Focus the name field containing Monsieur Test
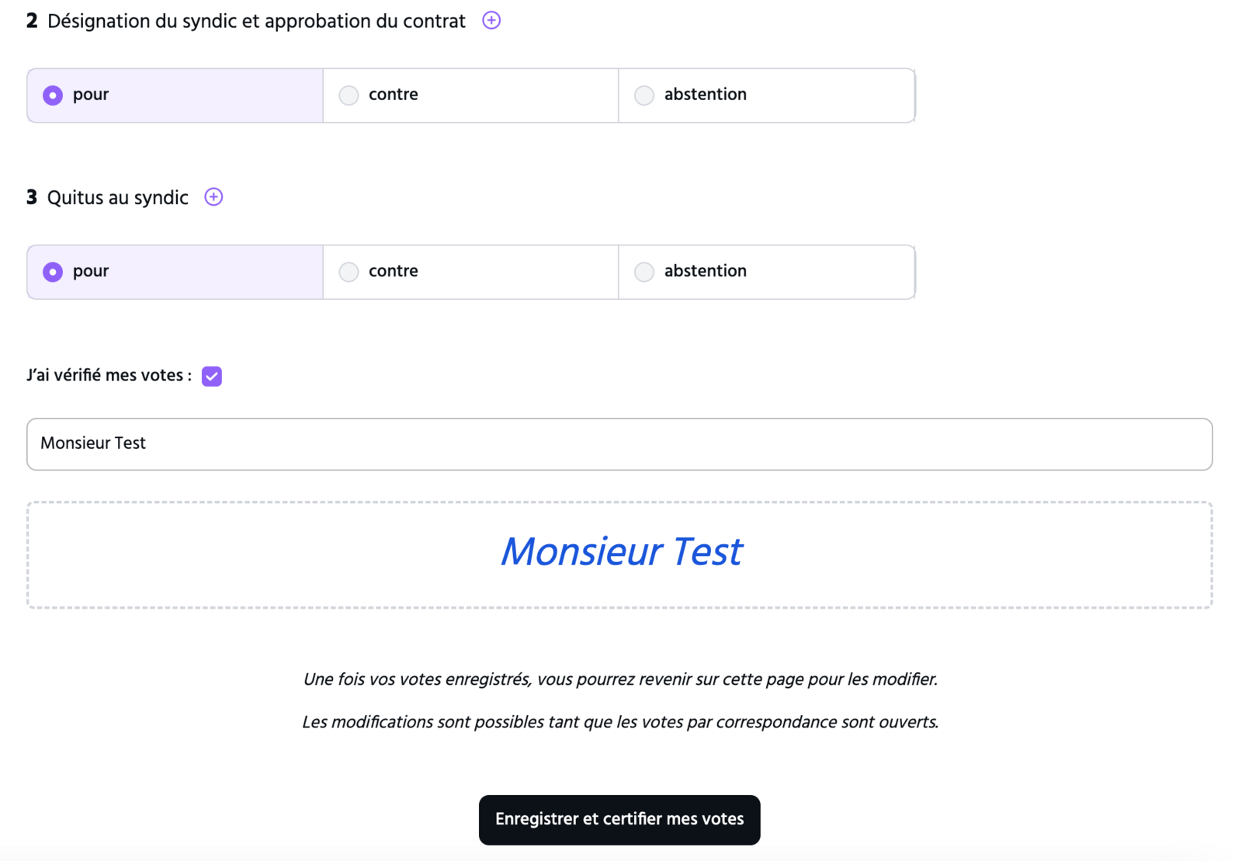 pyautogui.click(x=619, y=444)
